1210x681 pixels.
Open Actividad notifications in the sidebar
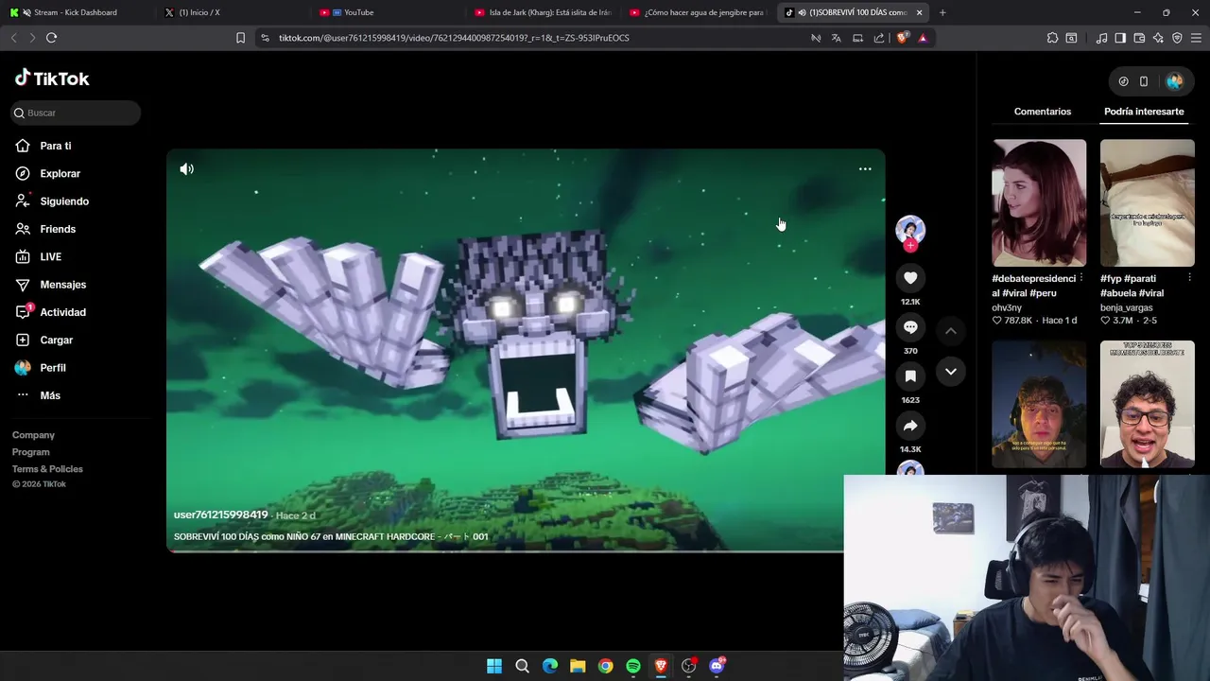tap(62, 312)
